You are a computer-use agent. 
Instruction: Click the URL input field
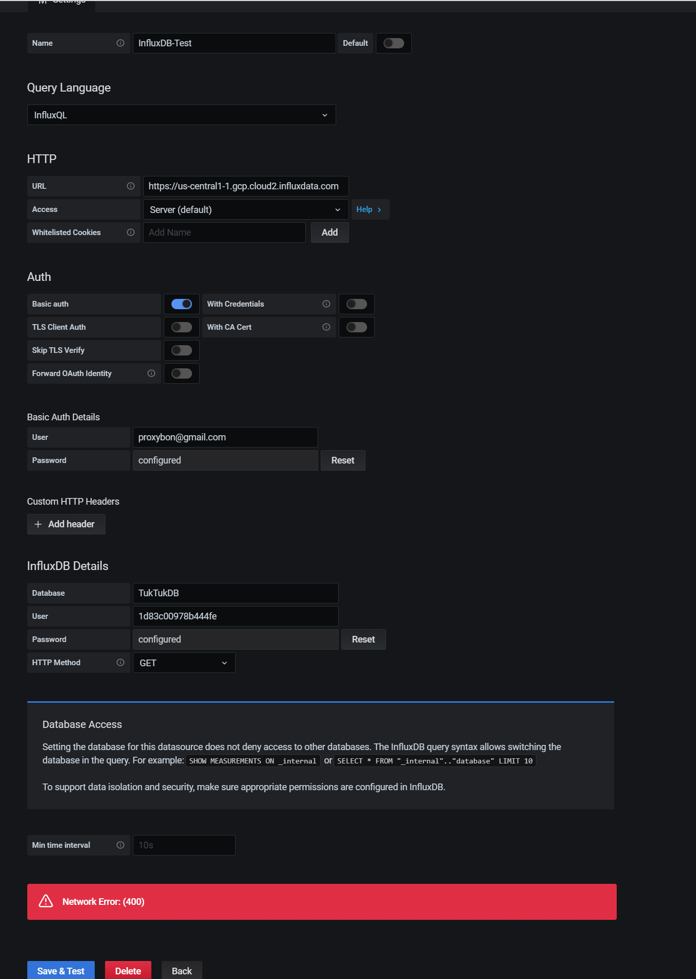[246, 186]
